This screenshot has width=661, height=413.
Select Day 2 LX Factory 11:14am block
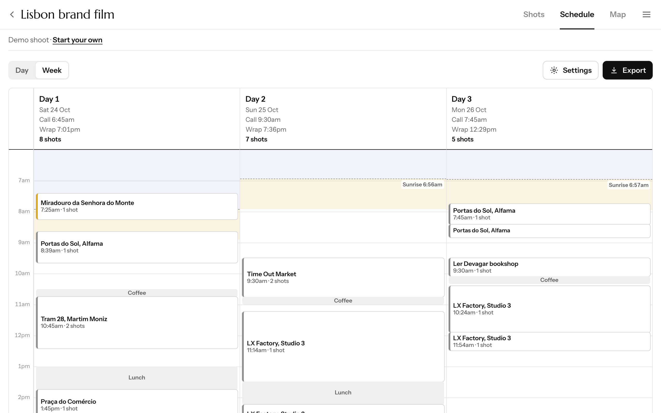click(x=343, y=347)
